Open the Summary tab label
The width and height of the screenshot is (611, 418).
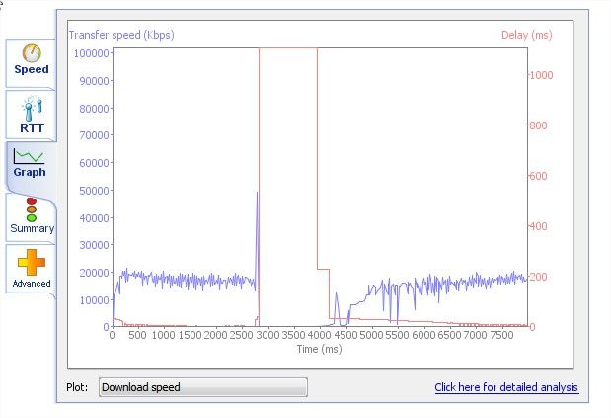[33, 228]
